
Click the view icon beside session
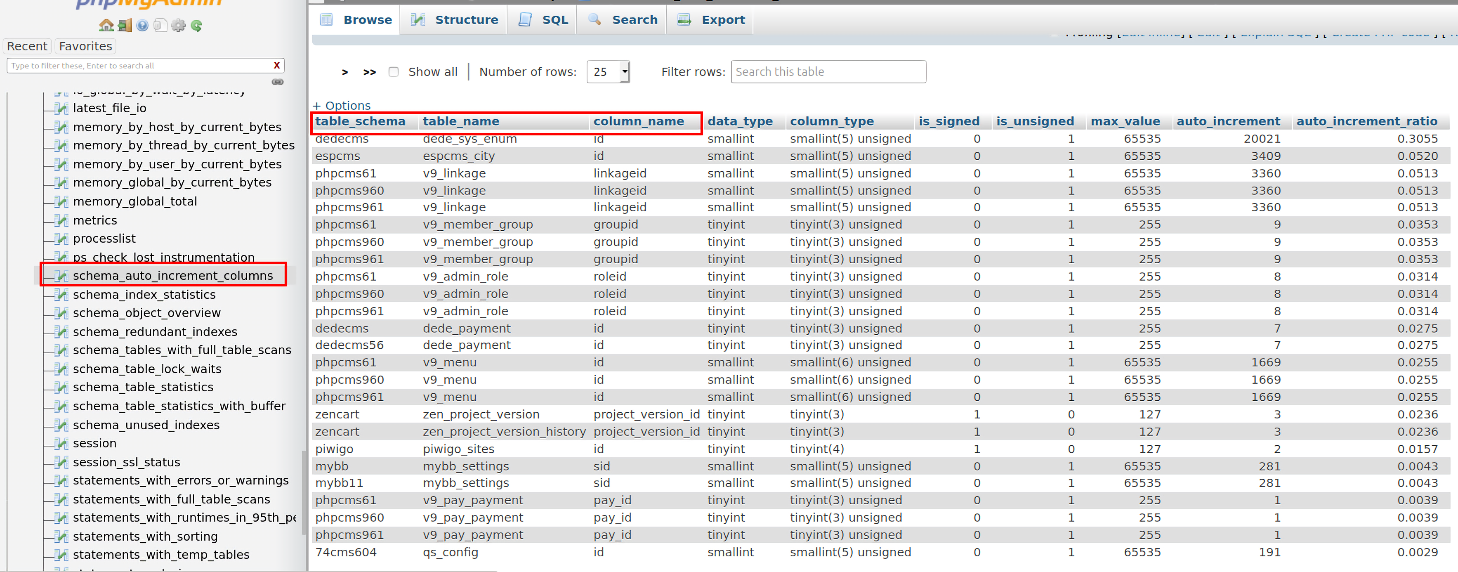click(x=61, y=443)
